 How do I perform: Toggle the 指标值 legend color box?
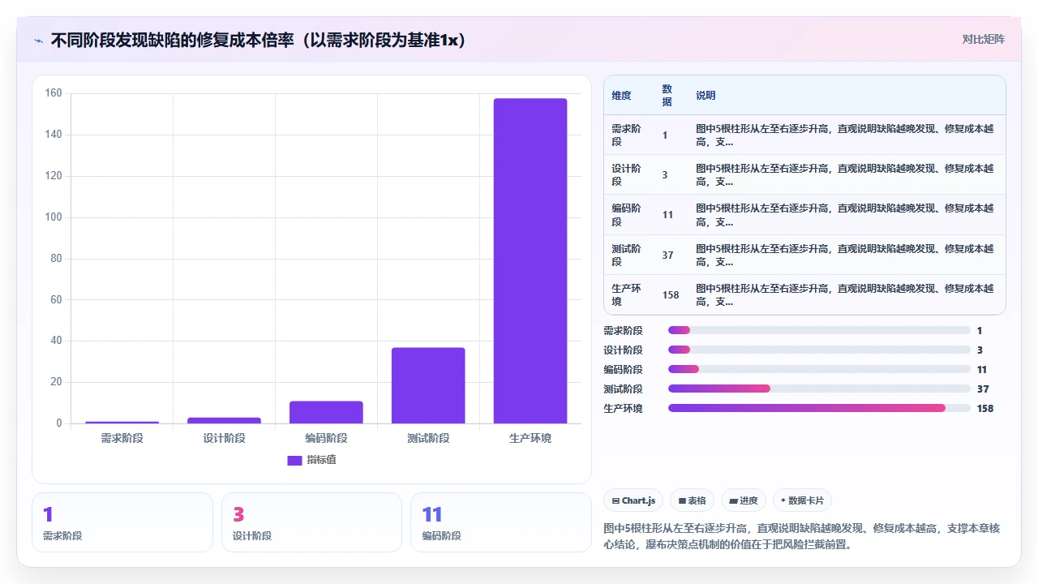point(294,460)
